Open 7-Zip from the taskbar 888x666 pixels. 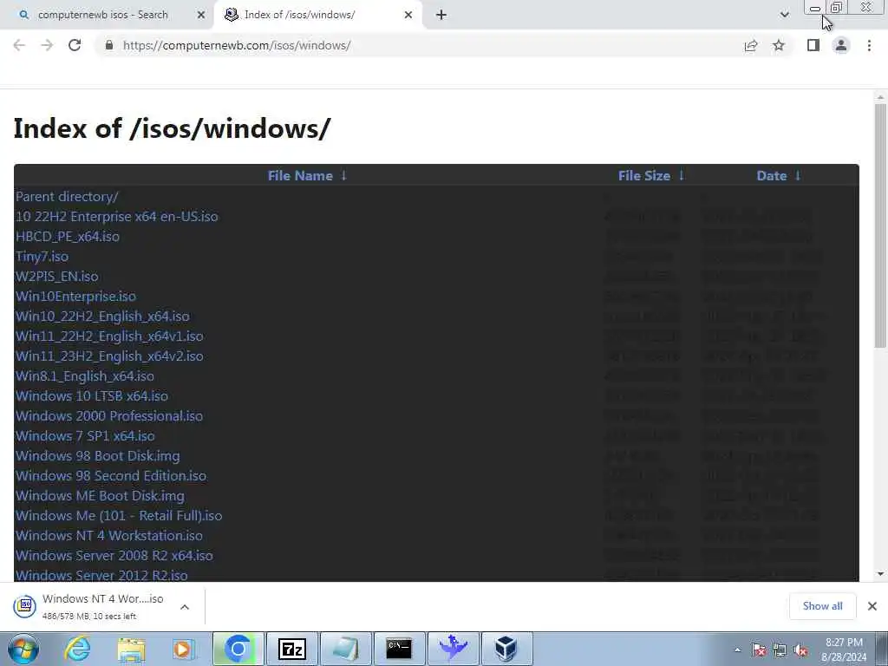tap(292, 649)
